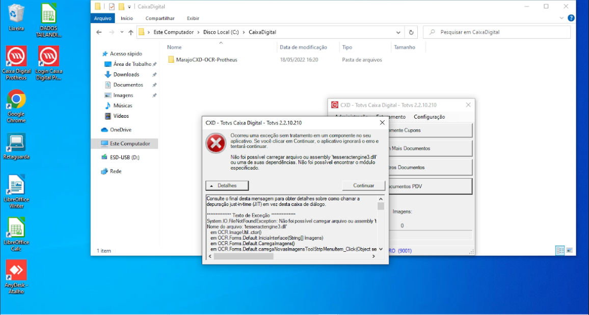Open the Compartilhar ribbon tab
The image size is (589, 315).
pos(160,18)
